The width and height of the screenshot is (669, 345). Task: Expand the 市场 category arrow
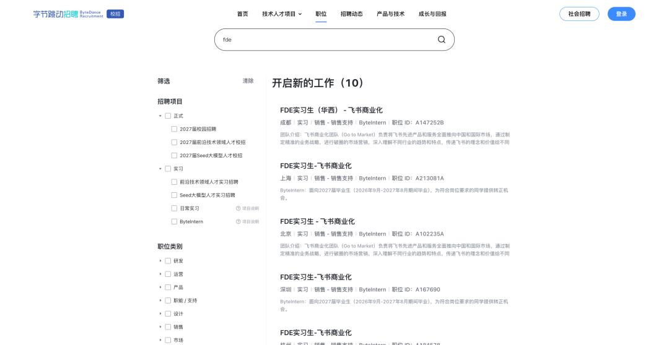(x=160, y=340)
